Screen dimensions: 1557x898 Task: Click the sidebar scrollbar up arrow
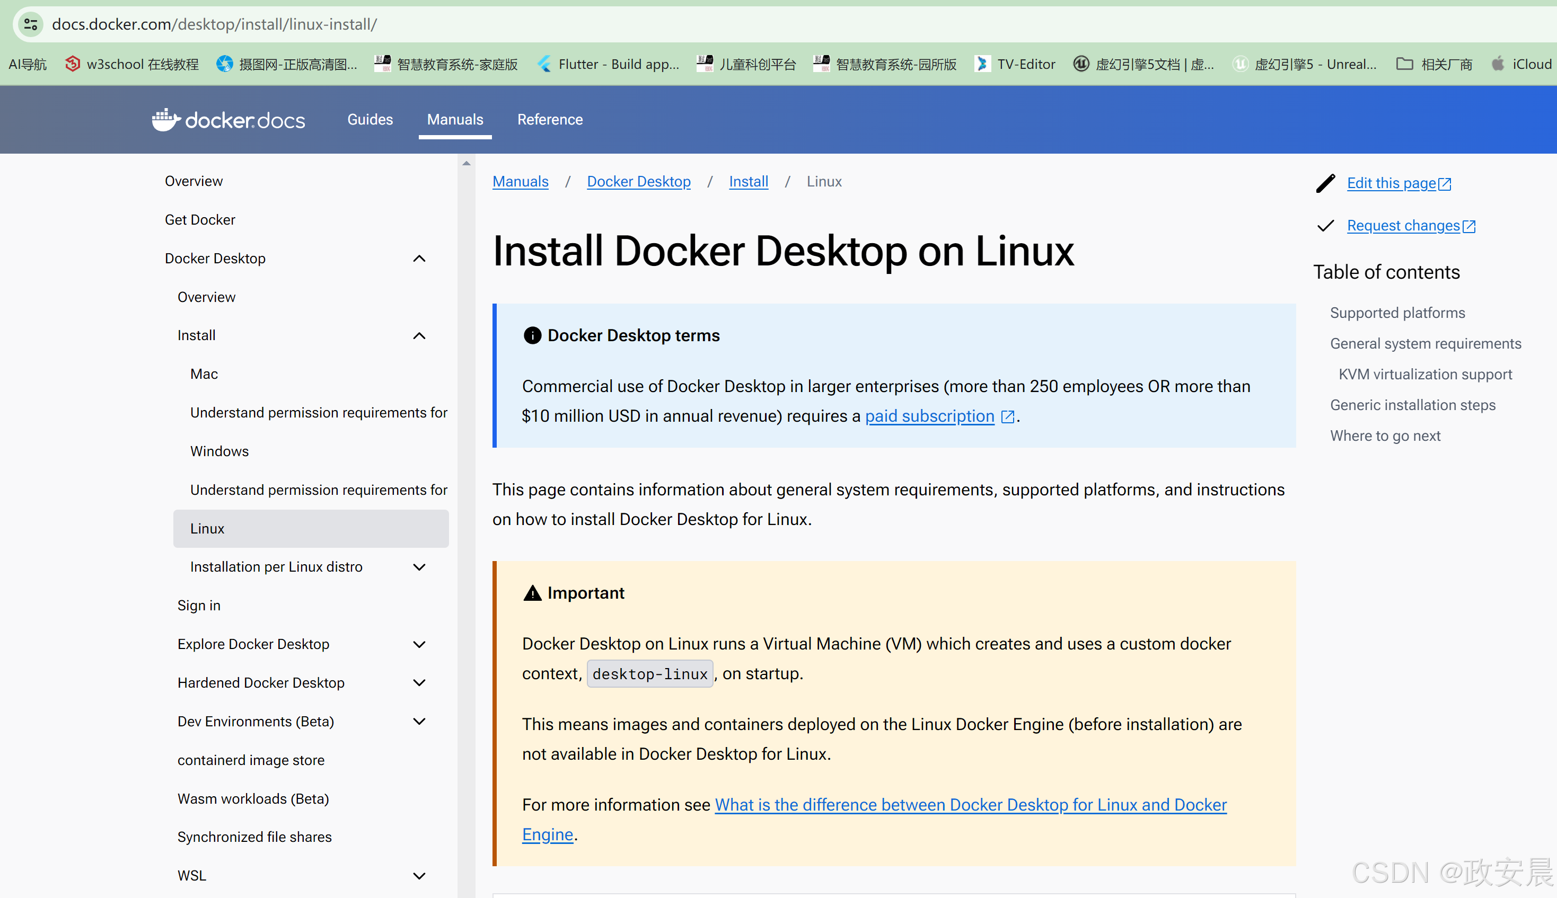tap(466, 163)
